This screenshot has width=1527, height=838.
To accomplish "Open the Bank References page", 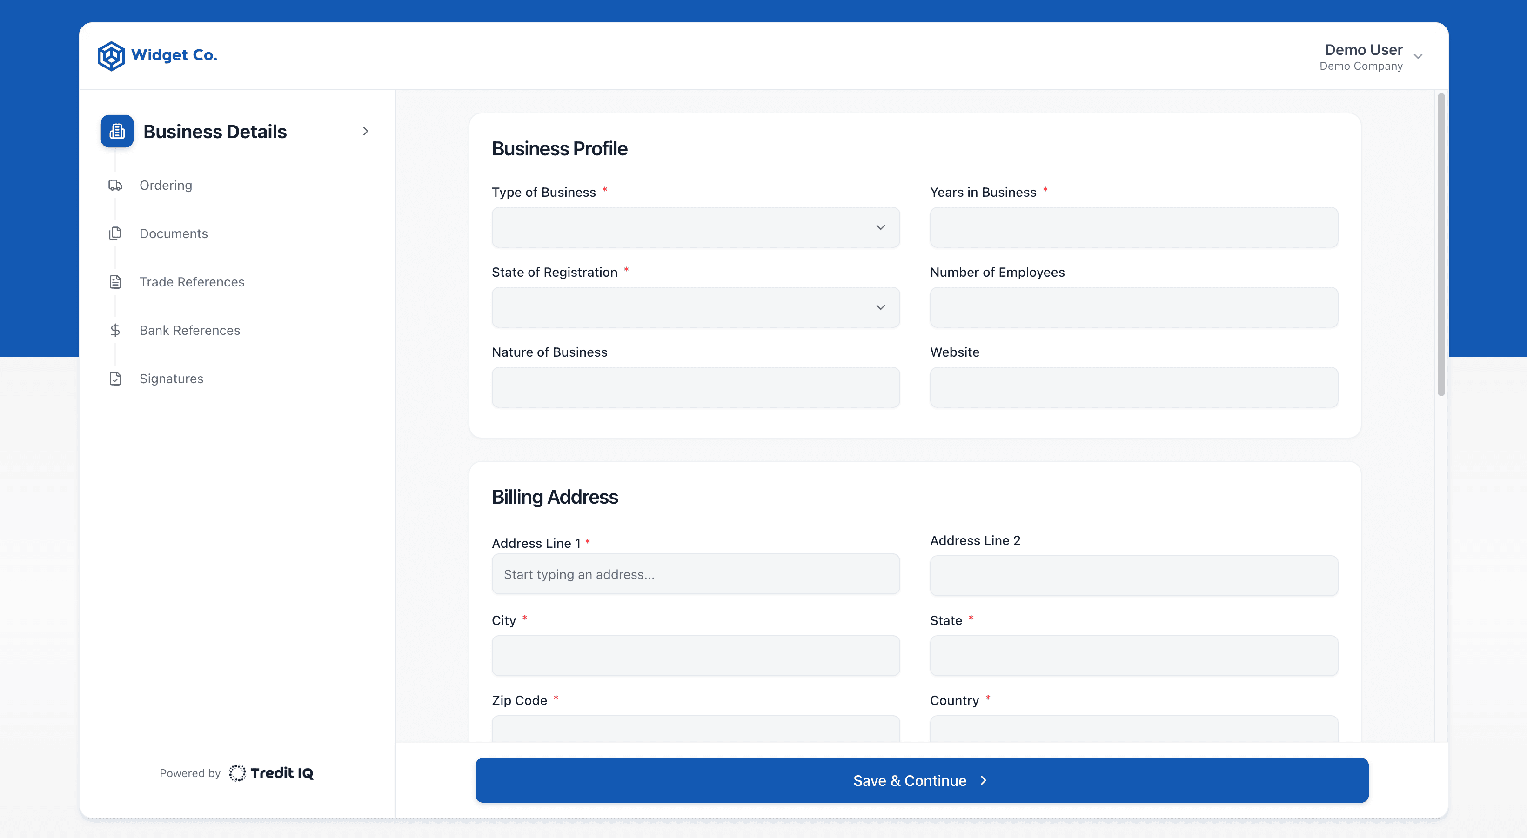I will click(190, 330).
